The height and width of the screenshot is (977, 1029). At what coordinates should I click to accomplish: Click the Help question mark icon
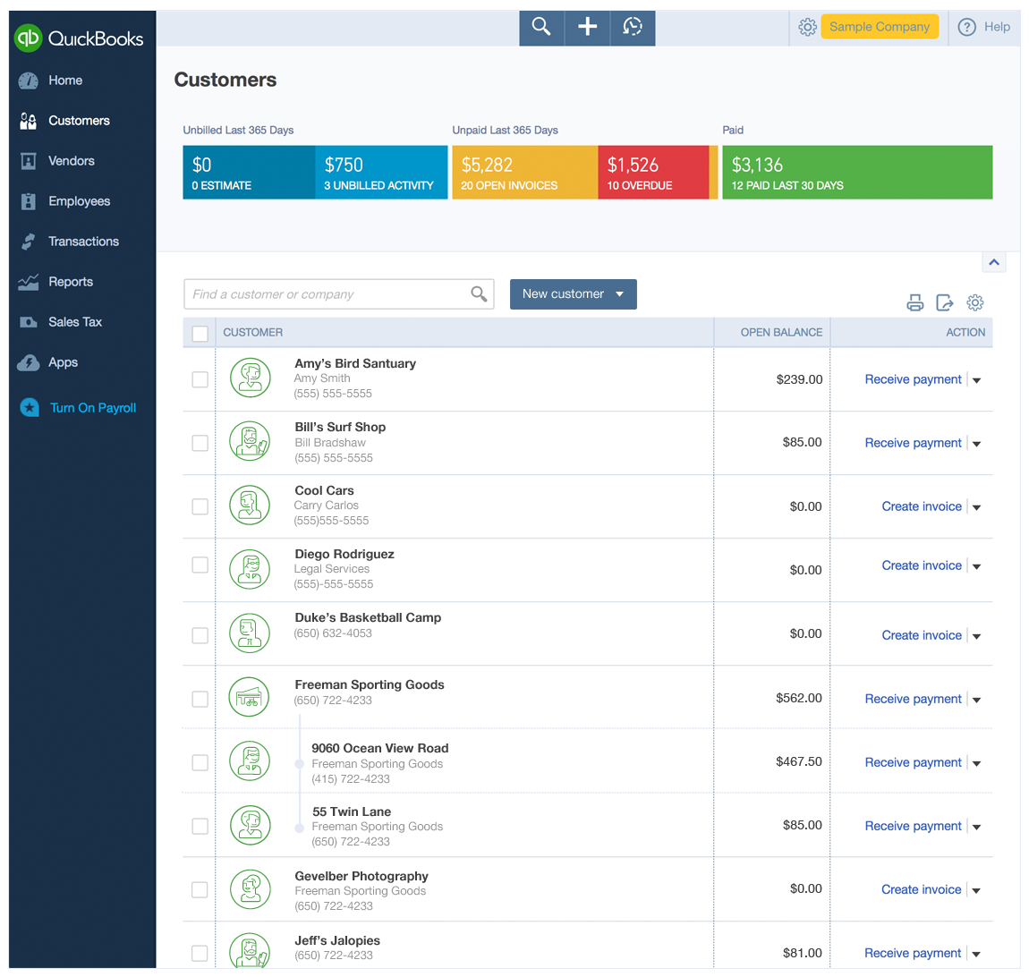pos(966,27)
